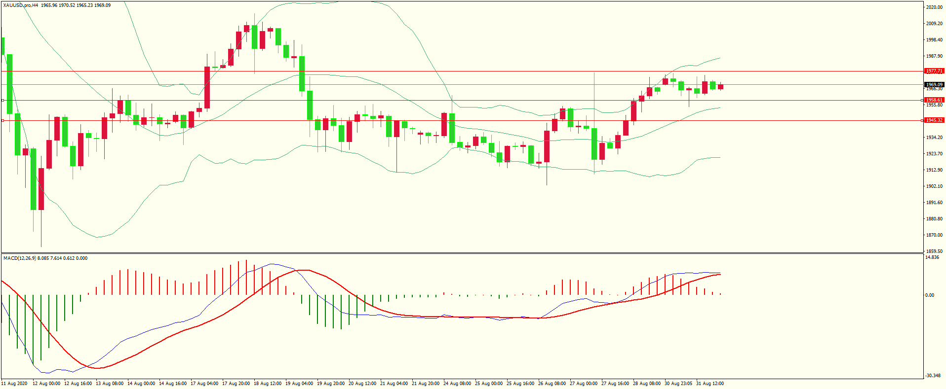This screenshot has height=389, width=946.
Task: Click the 1912.90 price scale value
Action: click(x=934, y=170)
